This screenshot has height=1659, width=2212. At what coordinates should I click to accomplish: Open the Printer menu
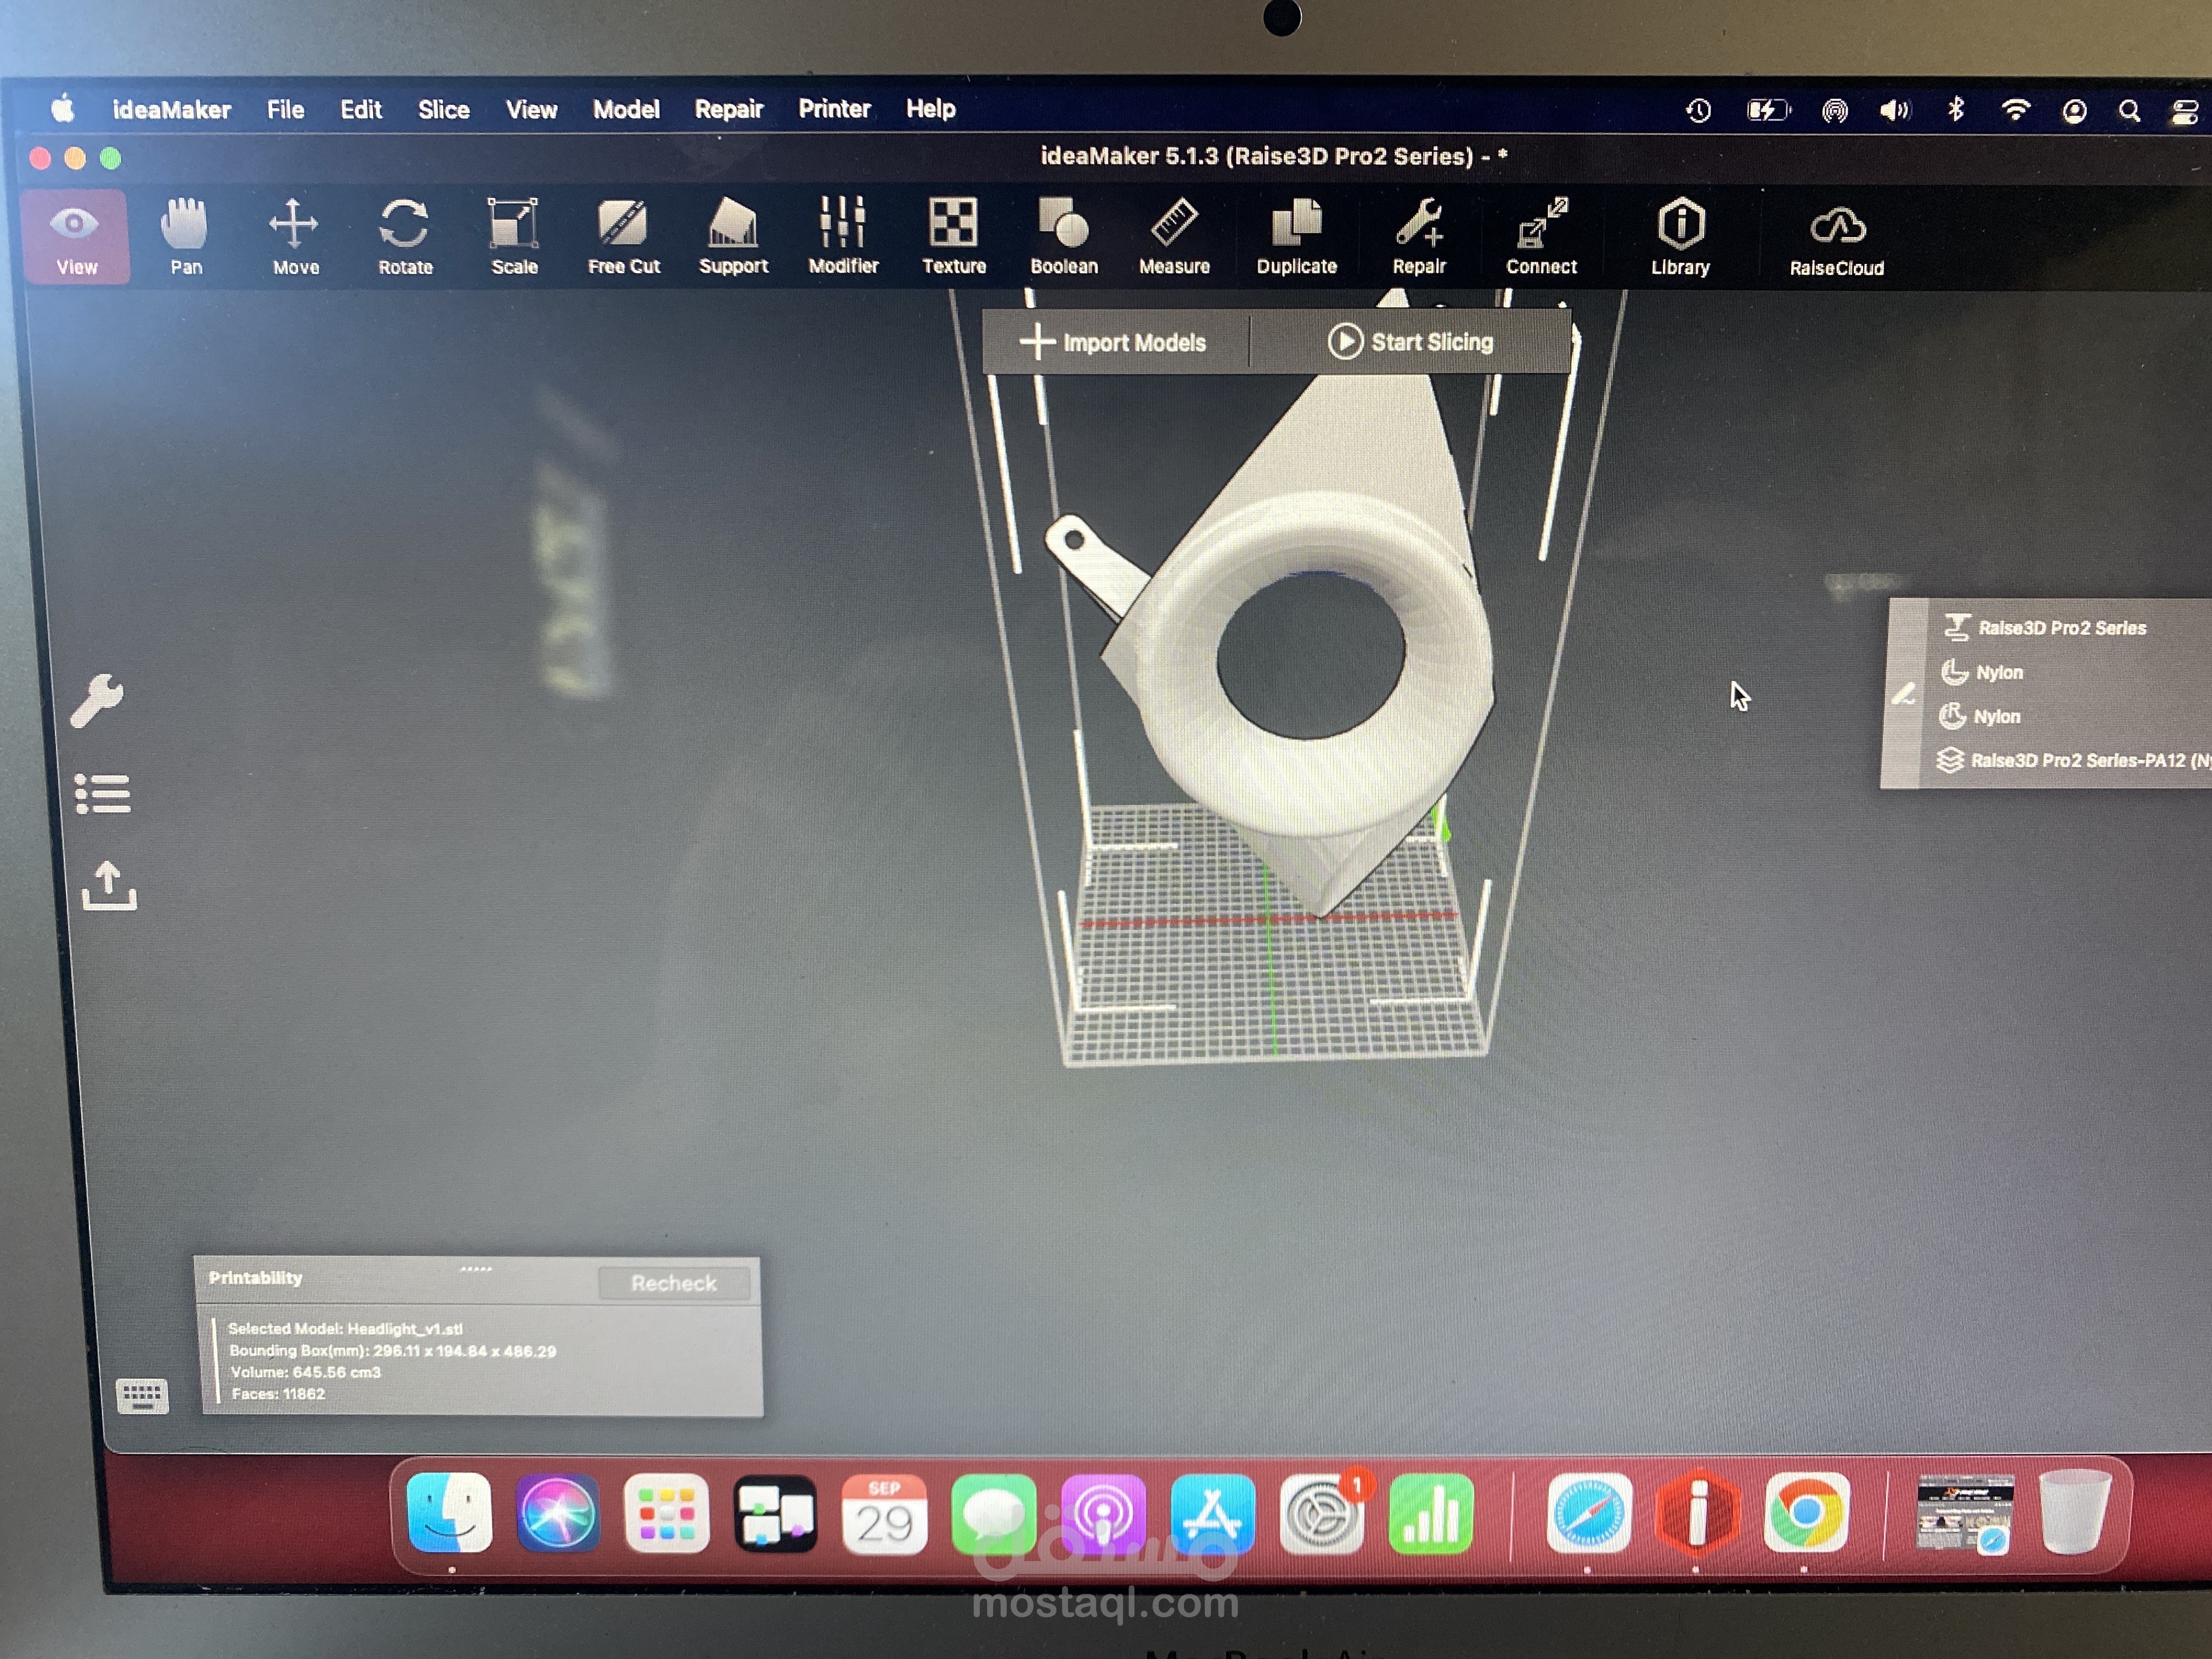pyautogui.click(x=834, y=109)
